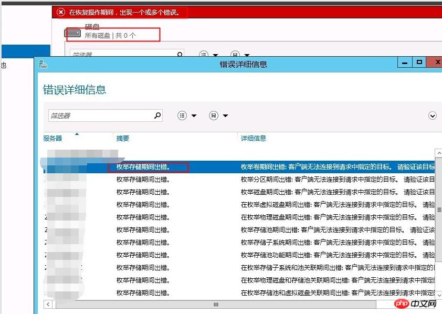
Task: Select the row 在枚举存储池和虚拟磁盘关联期间出错
Action: tap(239, 293)
